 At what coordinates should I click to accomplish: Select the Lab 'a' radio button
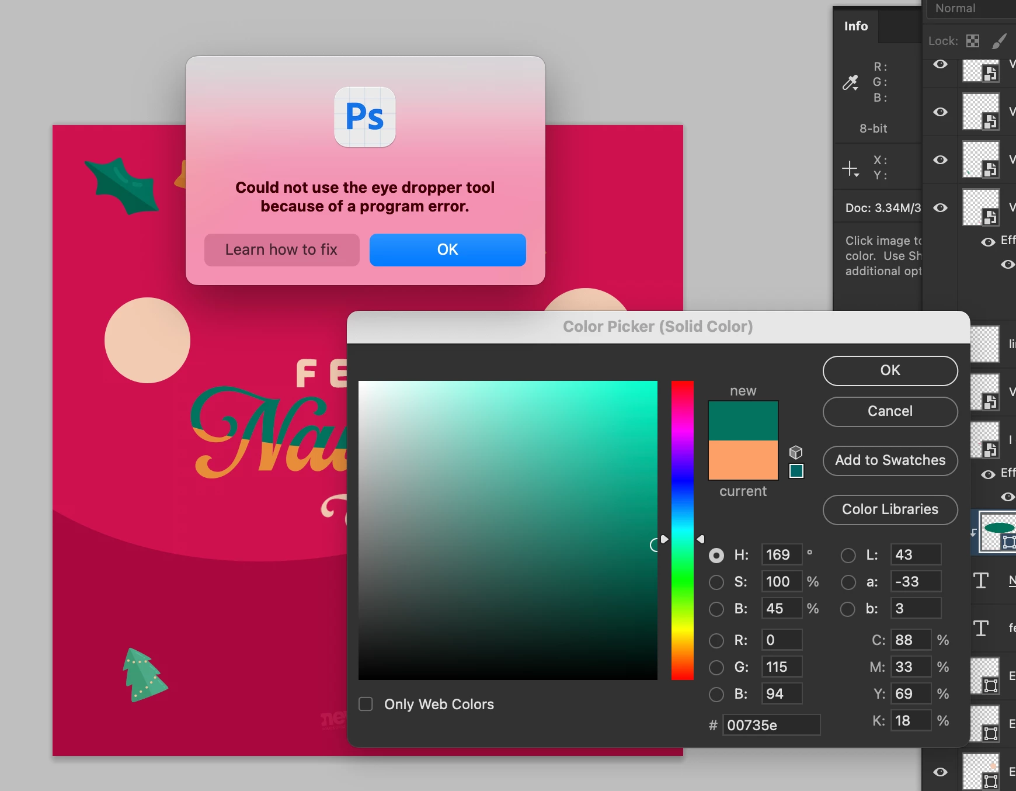click(x=848, y=582)
